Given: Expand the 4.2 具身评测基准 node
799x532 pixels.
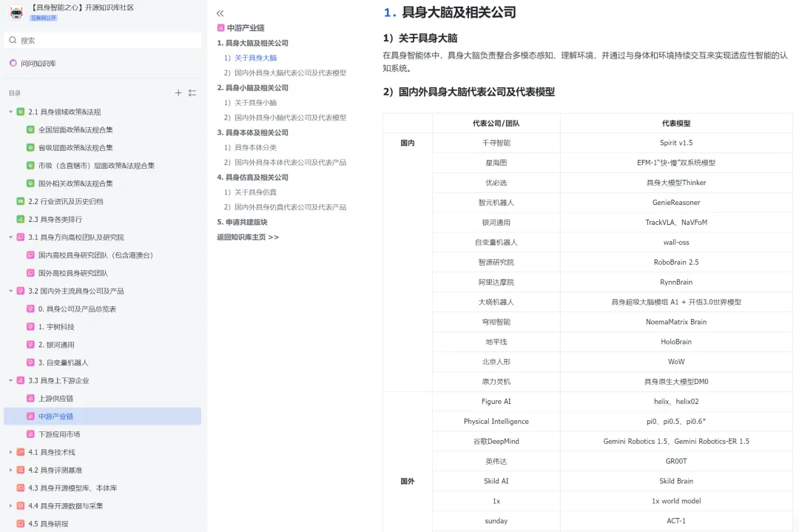Looking at the screenshot, I should pyautogui.click(x=10, y=470).
